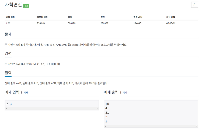This screenshot has height=132, width=202.
Task: Click the correct count 230389
Action: tap(105, 23)
